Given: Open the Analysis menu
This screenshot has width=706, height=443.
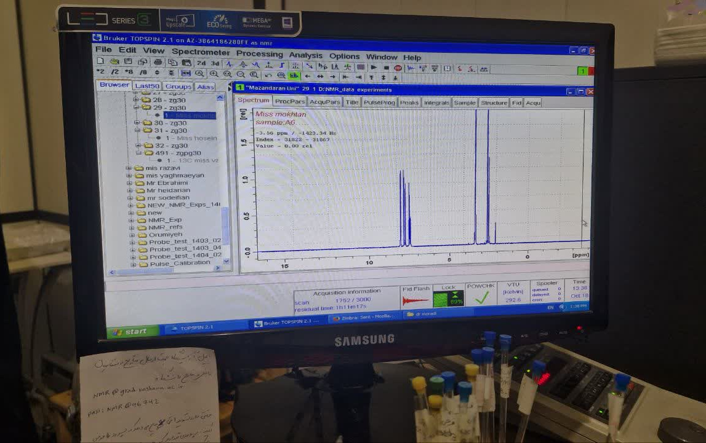Looking at the screenshot, I should (x=306, y=55).
